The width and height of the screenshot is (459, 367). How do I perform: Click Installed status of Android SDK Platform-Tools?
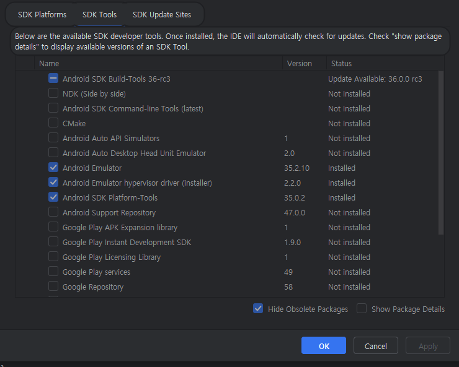click(342, 198)
